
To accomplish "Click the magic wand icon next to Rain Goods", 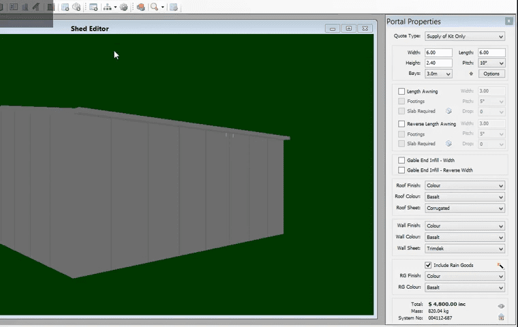I will pos(500,266).
